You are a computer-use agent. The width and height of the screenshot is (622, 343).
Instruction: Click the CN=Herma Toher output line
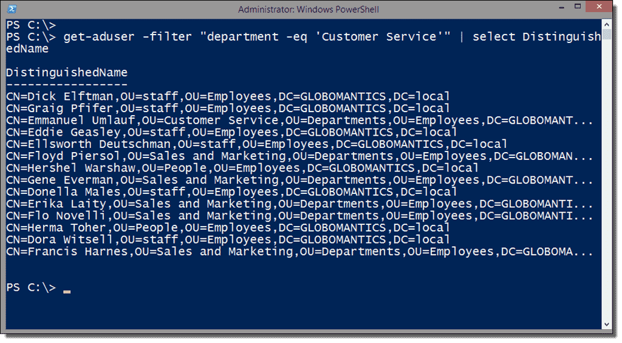[x=228, y=228]
